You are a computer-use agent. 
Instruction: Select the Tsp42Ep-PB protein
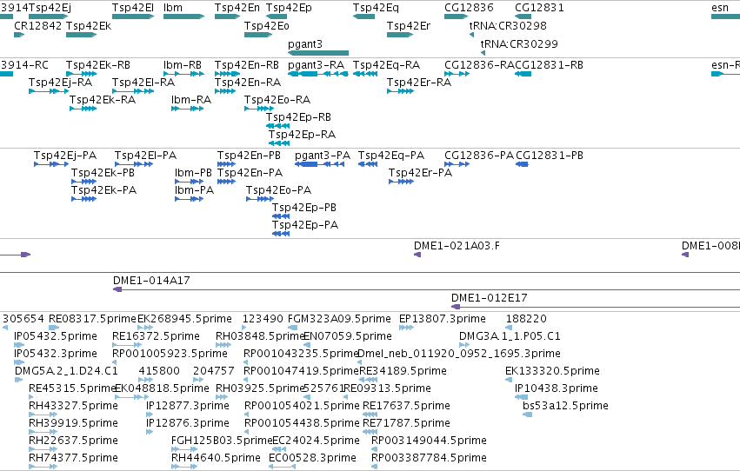(281, 216)
